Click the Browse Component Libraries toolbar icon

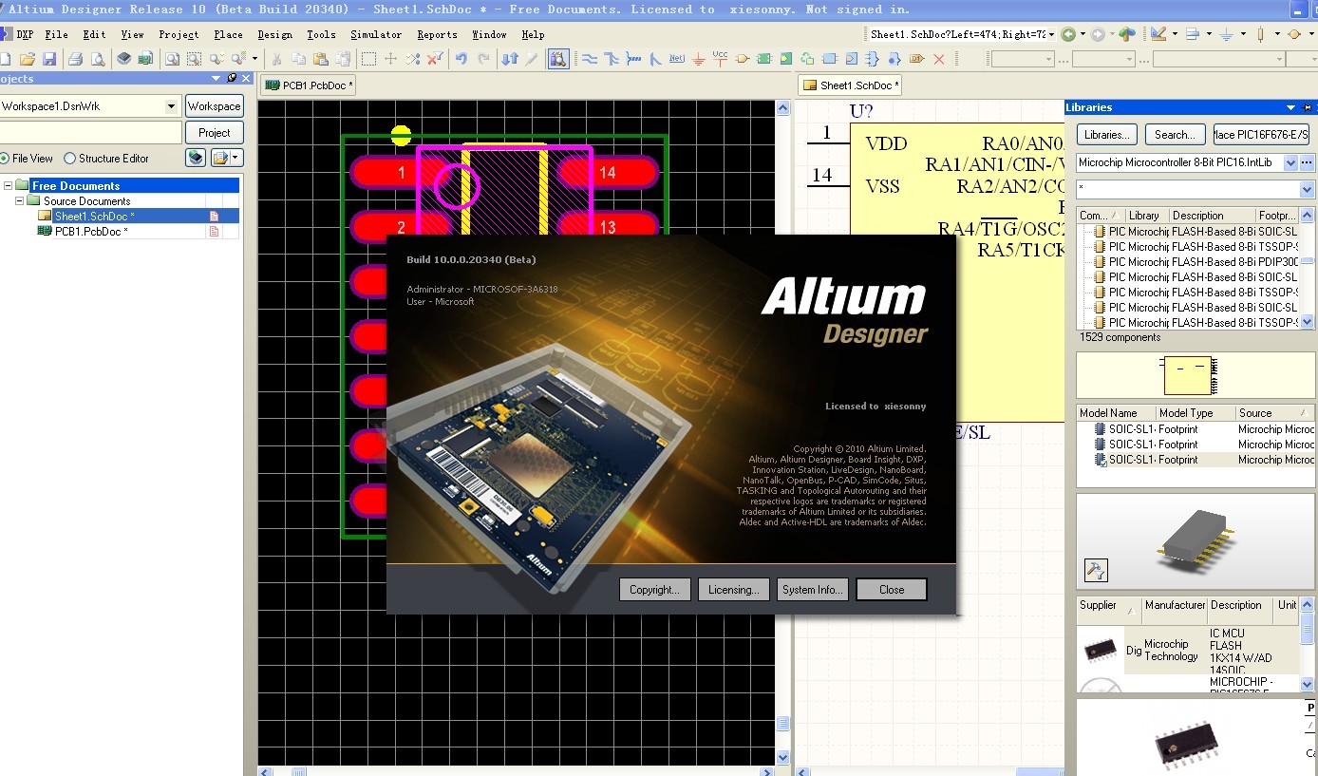[x=558, y=59]
